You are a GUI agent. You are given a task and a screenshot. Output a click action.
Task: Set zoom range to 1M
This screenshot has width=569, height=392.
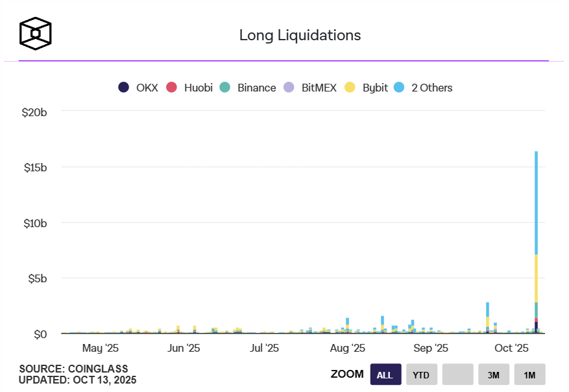coord(529,374)
